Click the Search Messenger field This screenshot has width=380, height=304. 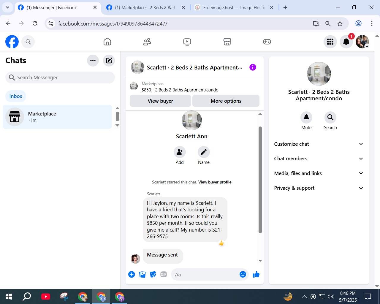[x=60, y=77]
